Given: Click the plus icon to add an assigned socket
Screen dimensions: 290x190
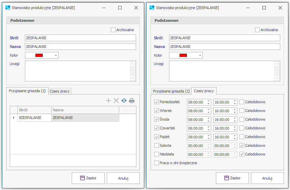Looking at the screenshot, I should click(x=108, y=101).
